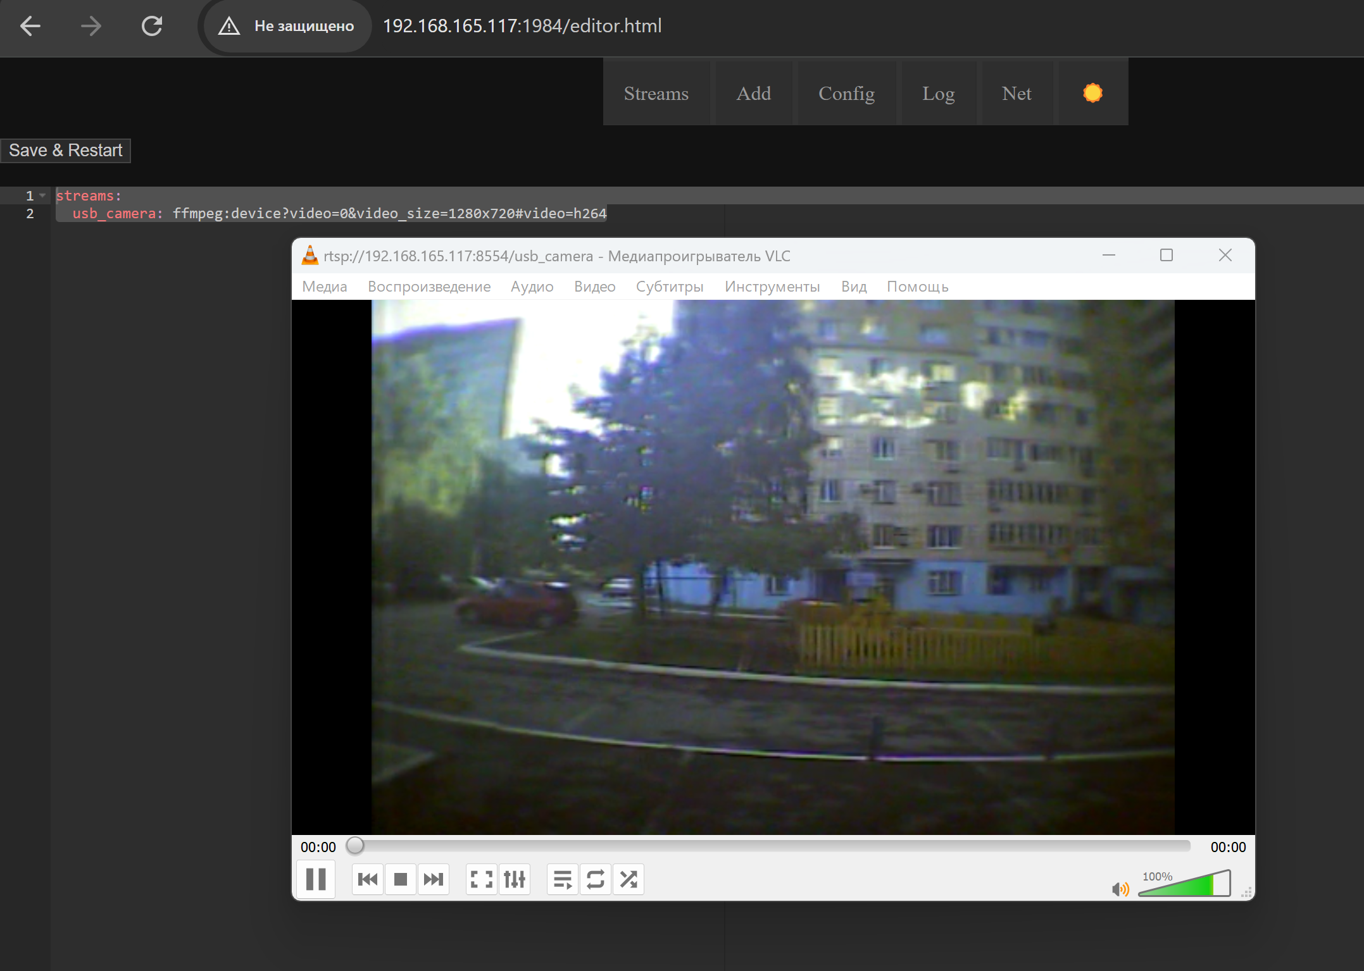The width and height of the screenshot is (1364, 971).
Task: Click the VLC previous track button
Action: coord(366,879)
